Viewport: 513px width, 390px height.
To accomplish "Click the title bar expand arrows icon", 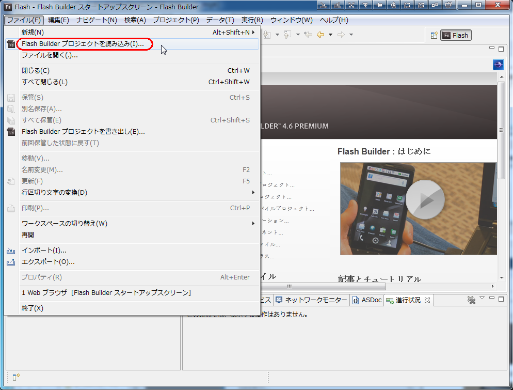I will (351, 5).
